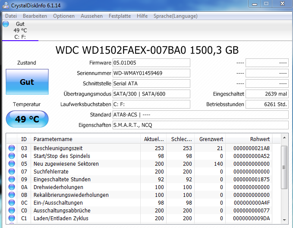This screenshot has width=293, height=228.
Task: Click status orb for Drehwiederholungen row
Action: pos(12,187)
